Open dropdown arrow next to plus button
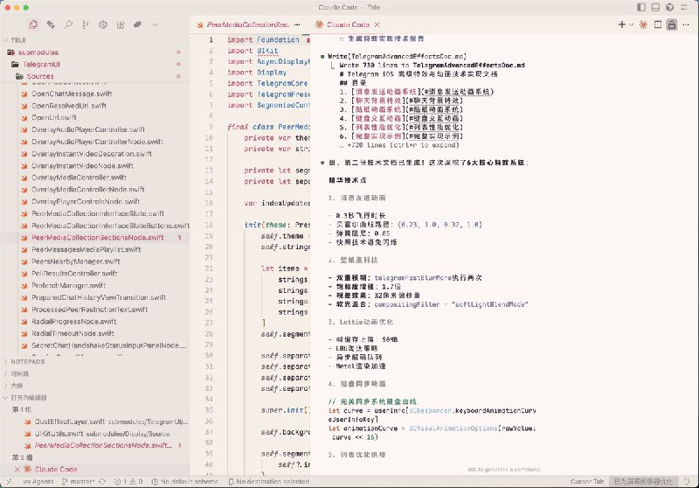Viewport: 699px width, 488px height. click(x=631, y=24)
